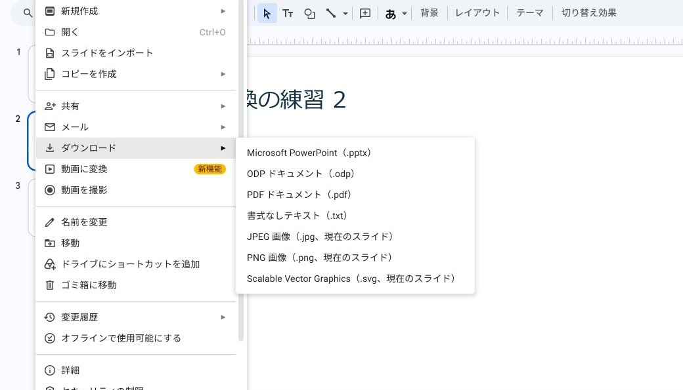The height and width of the screenshot is (390, 683).
Task: Open コピーを作成 menu item
Action: point(136,74)
